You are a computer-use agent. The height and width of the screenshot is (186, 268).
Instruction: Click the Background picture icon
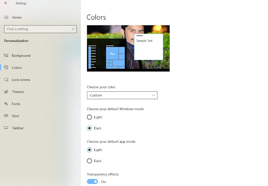click(6, 55)
